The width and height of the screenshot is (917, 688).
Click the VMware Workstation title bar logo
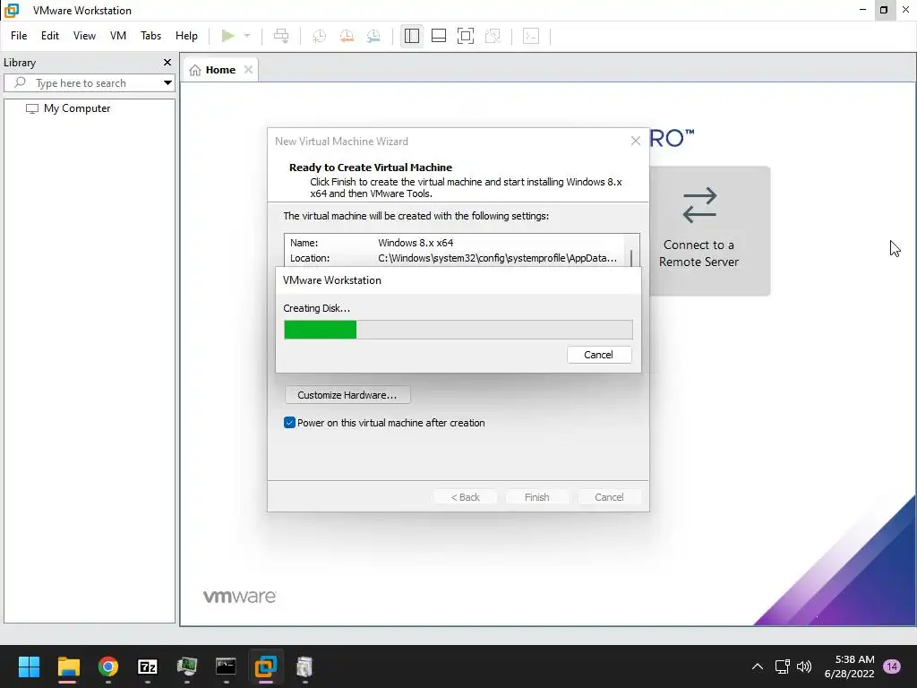click(12, 11)
